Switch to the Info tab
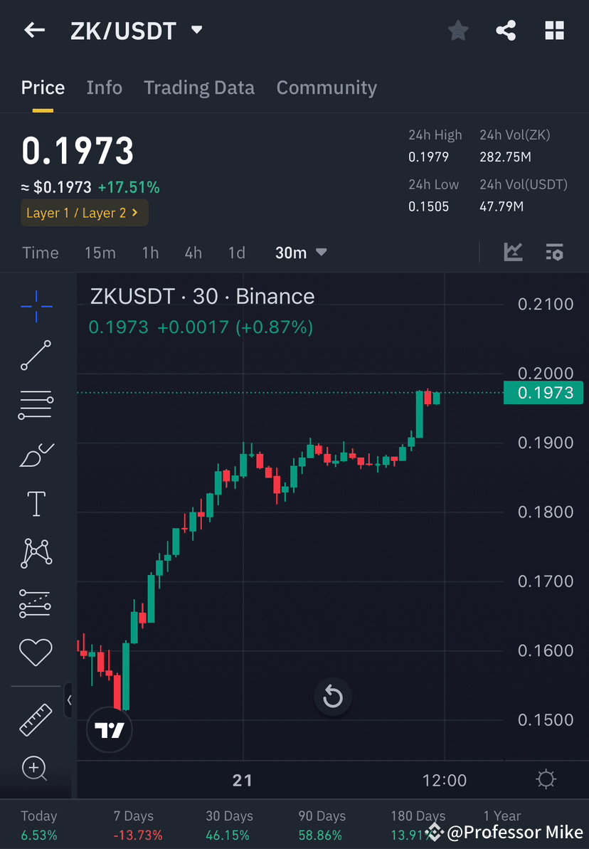Image resolution: width=589 pixels, height=849 pixels. (104, 87)
